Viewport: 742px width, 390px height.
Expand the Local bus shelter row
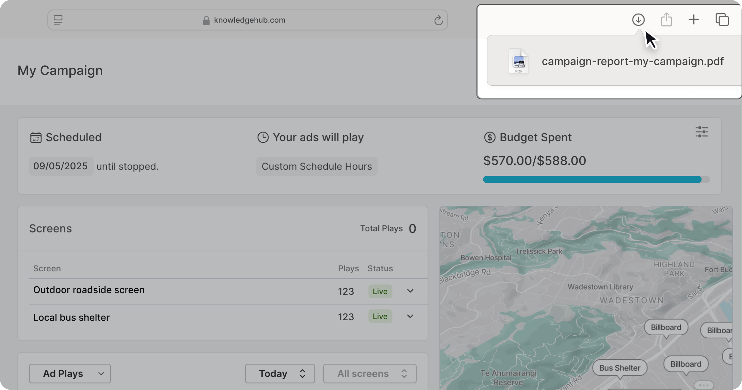point(410,317)
